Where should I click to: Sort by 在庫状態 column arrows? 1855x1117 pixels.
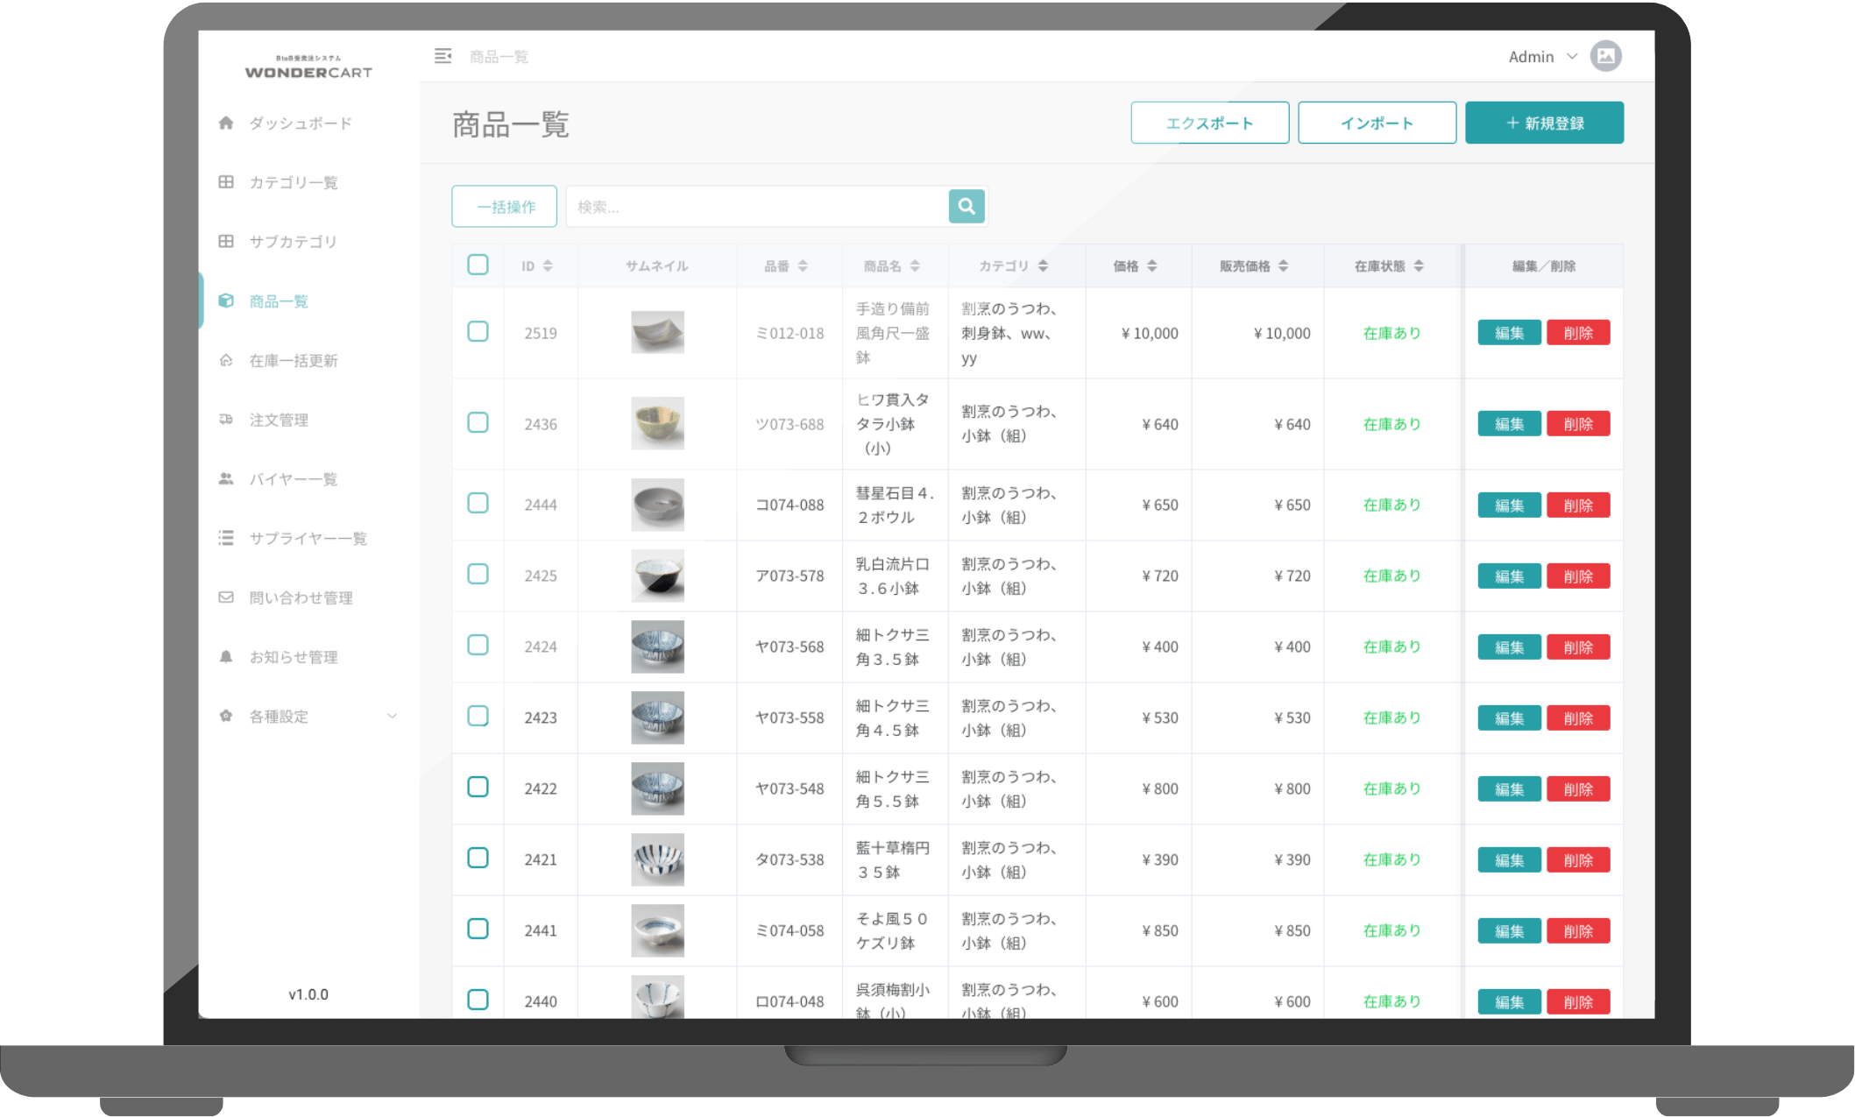click(x=1419, y=265)
